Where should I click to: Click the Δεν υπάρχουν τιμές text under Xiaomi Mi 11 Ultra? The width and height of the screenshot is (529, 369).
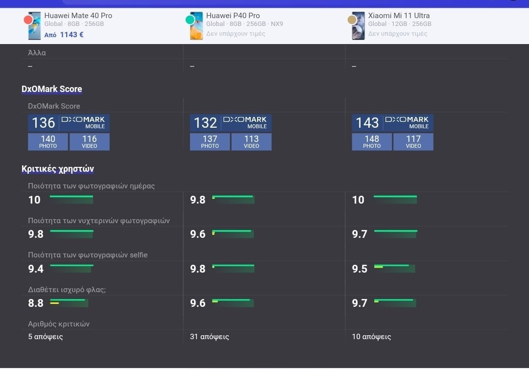397,34
